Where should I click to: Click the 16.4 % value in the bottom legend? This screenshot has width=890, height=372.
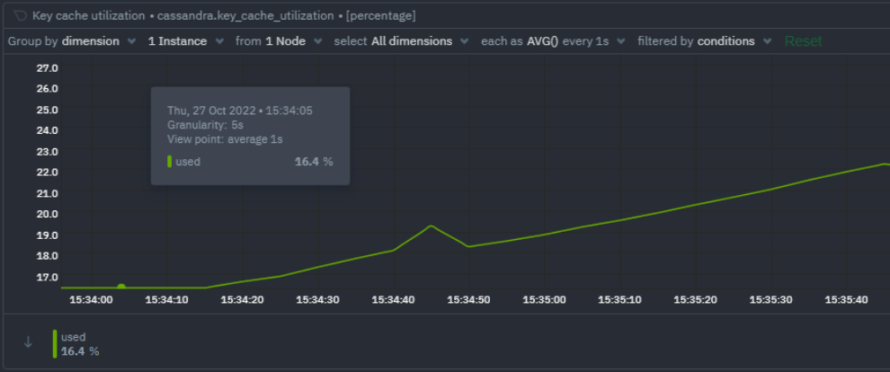[80, 351]
